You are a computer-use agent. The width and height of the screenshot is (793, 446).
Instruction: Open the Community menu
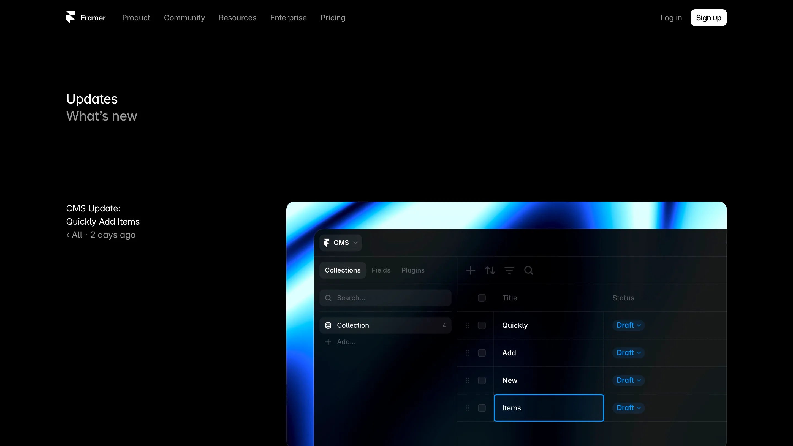pos(184,18)
